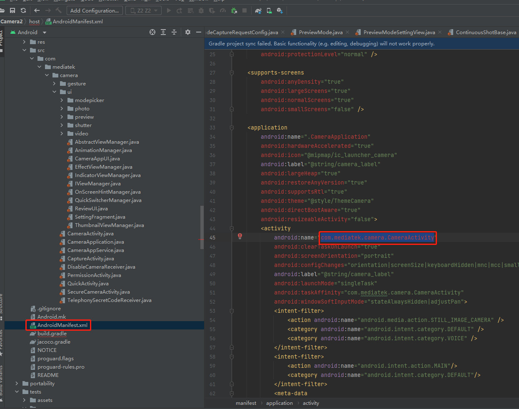Click the Gradle project sync failed banner
Viewport: 519px width, 409px height.
(362, 43)
